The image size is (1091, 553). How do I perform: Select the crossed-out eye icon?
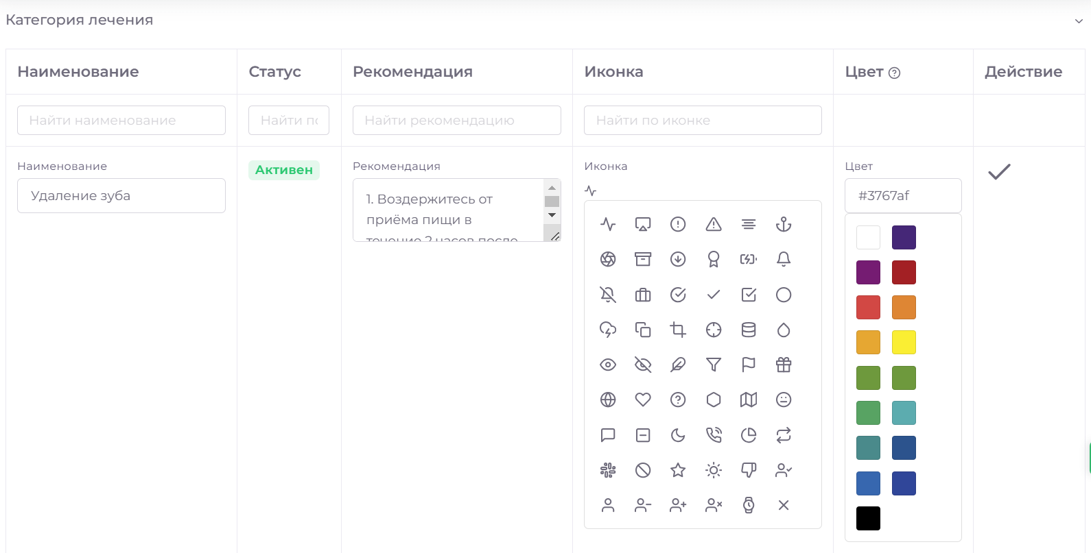click(x=643, y=365)
